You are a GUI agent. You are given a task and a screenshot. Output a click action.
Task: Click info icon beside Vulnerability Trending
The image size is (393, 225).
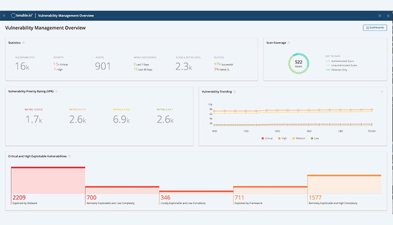[x=234, y=91]
